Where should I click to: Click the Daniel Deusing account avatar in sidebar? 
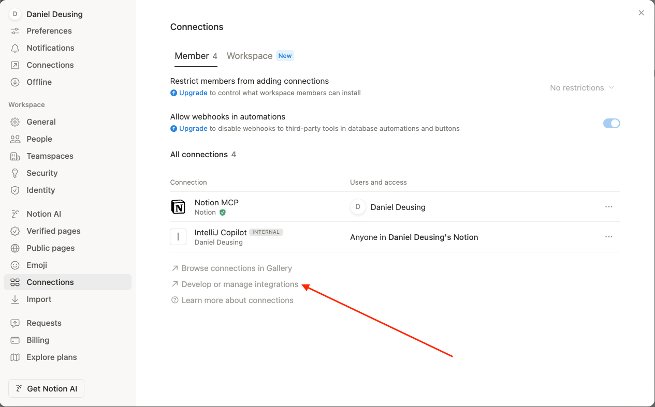coord(14,14)
